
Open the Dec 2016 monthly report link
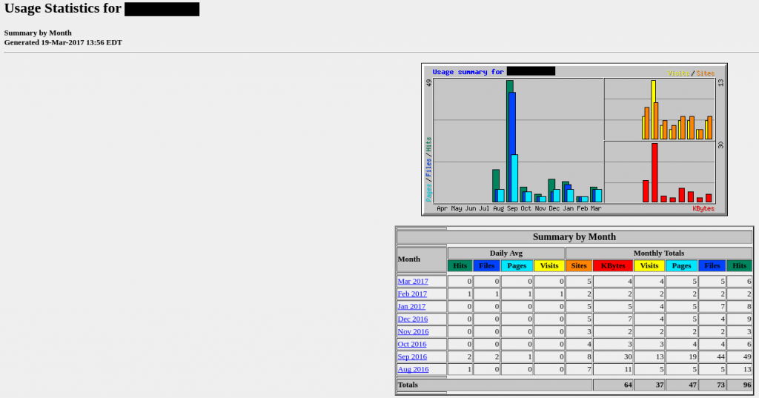[x=413, y=319]
